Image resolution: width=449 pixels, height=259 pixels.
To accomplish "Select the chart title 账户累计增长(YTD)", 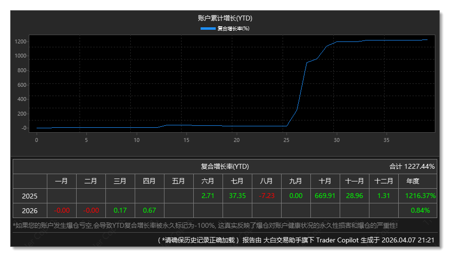I will [225, 18].
